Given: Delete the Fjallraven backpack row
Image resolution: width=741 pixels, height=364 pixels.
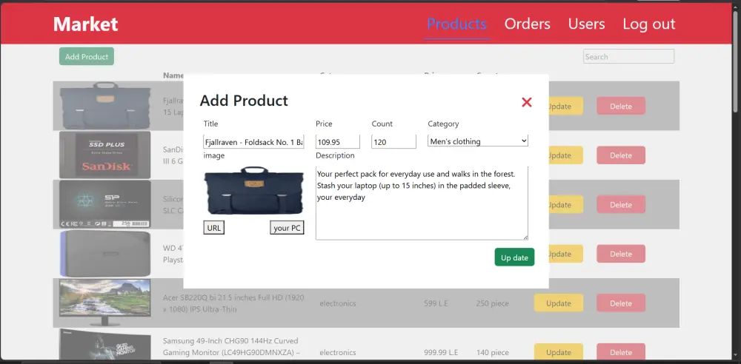Looking at the screenshot, I should 621,107.
